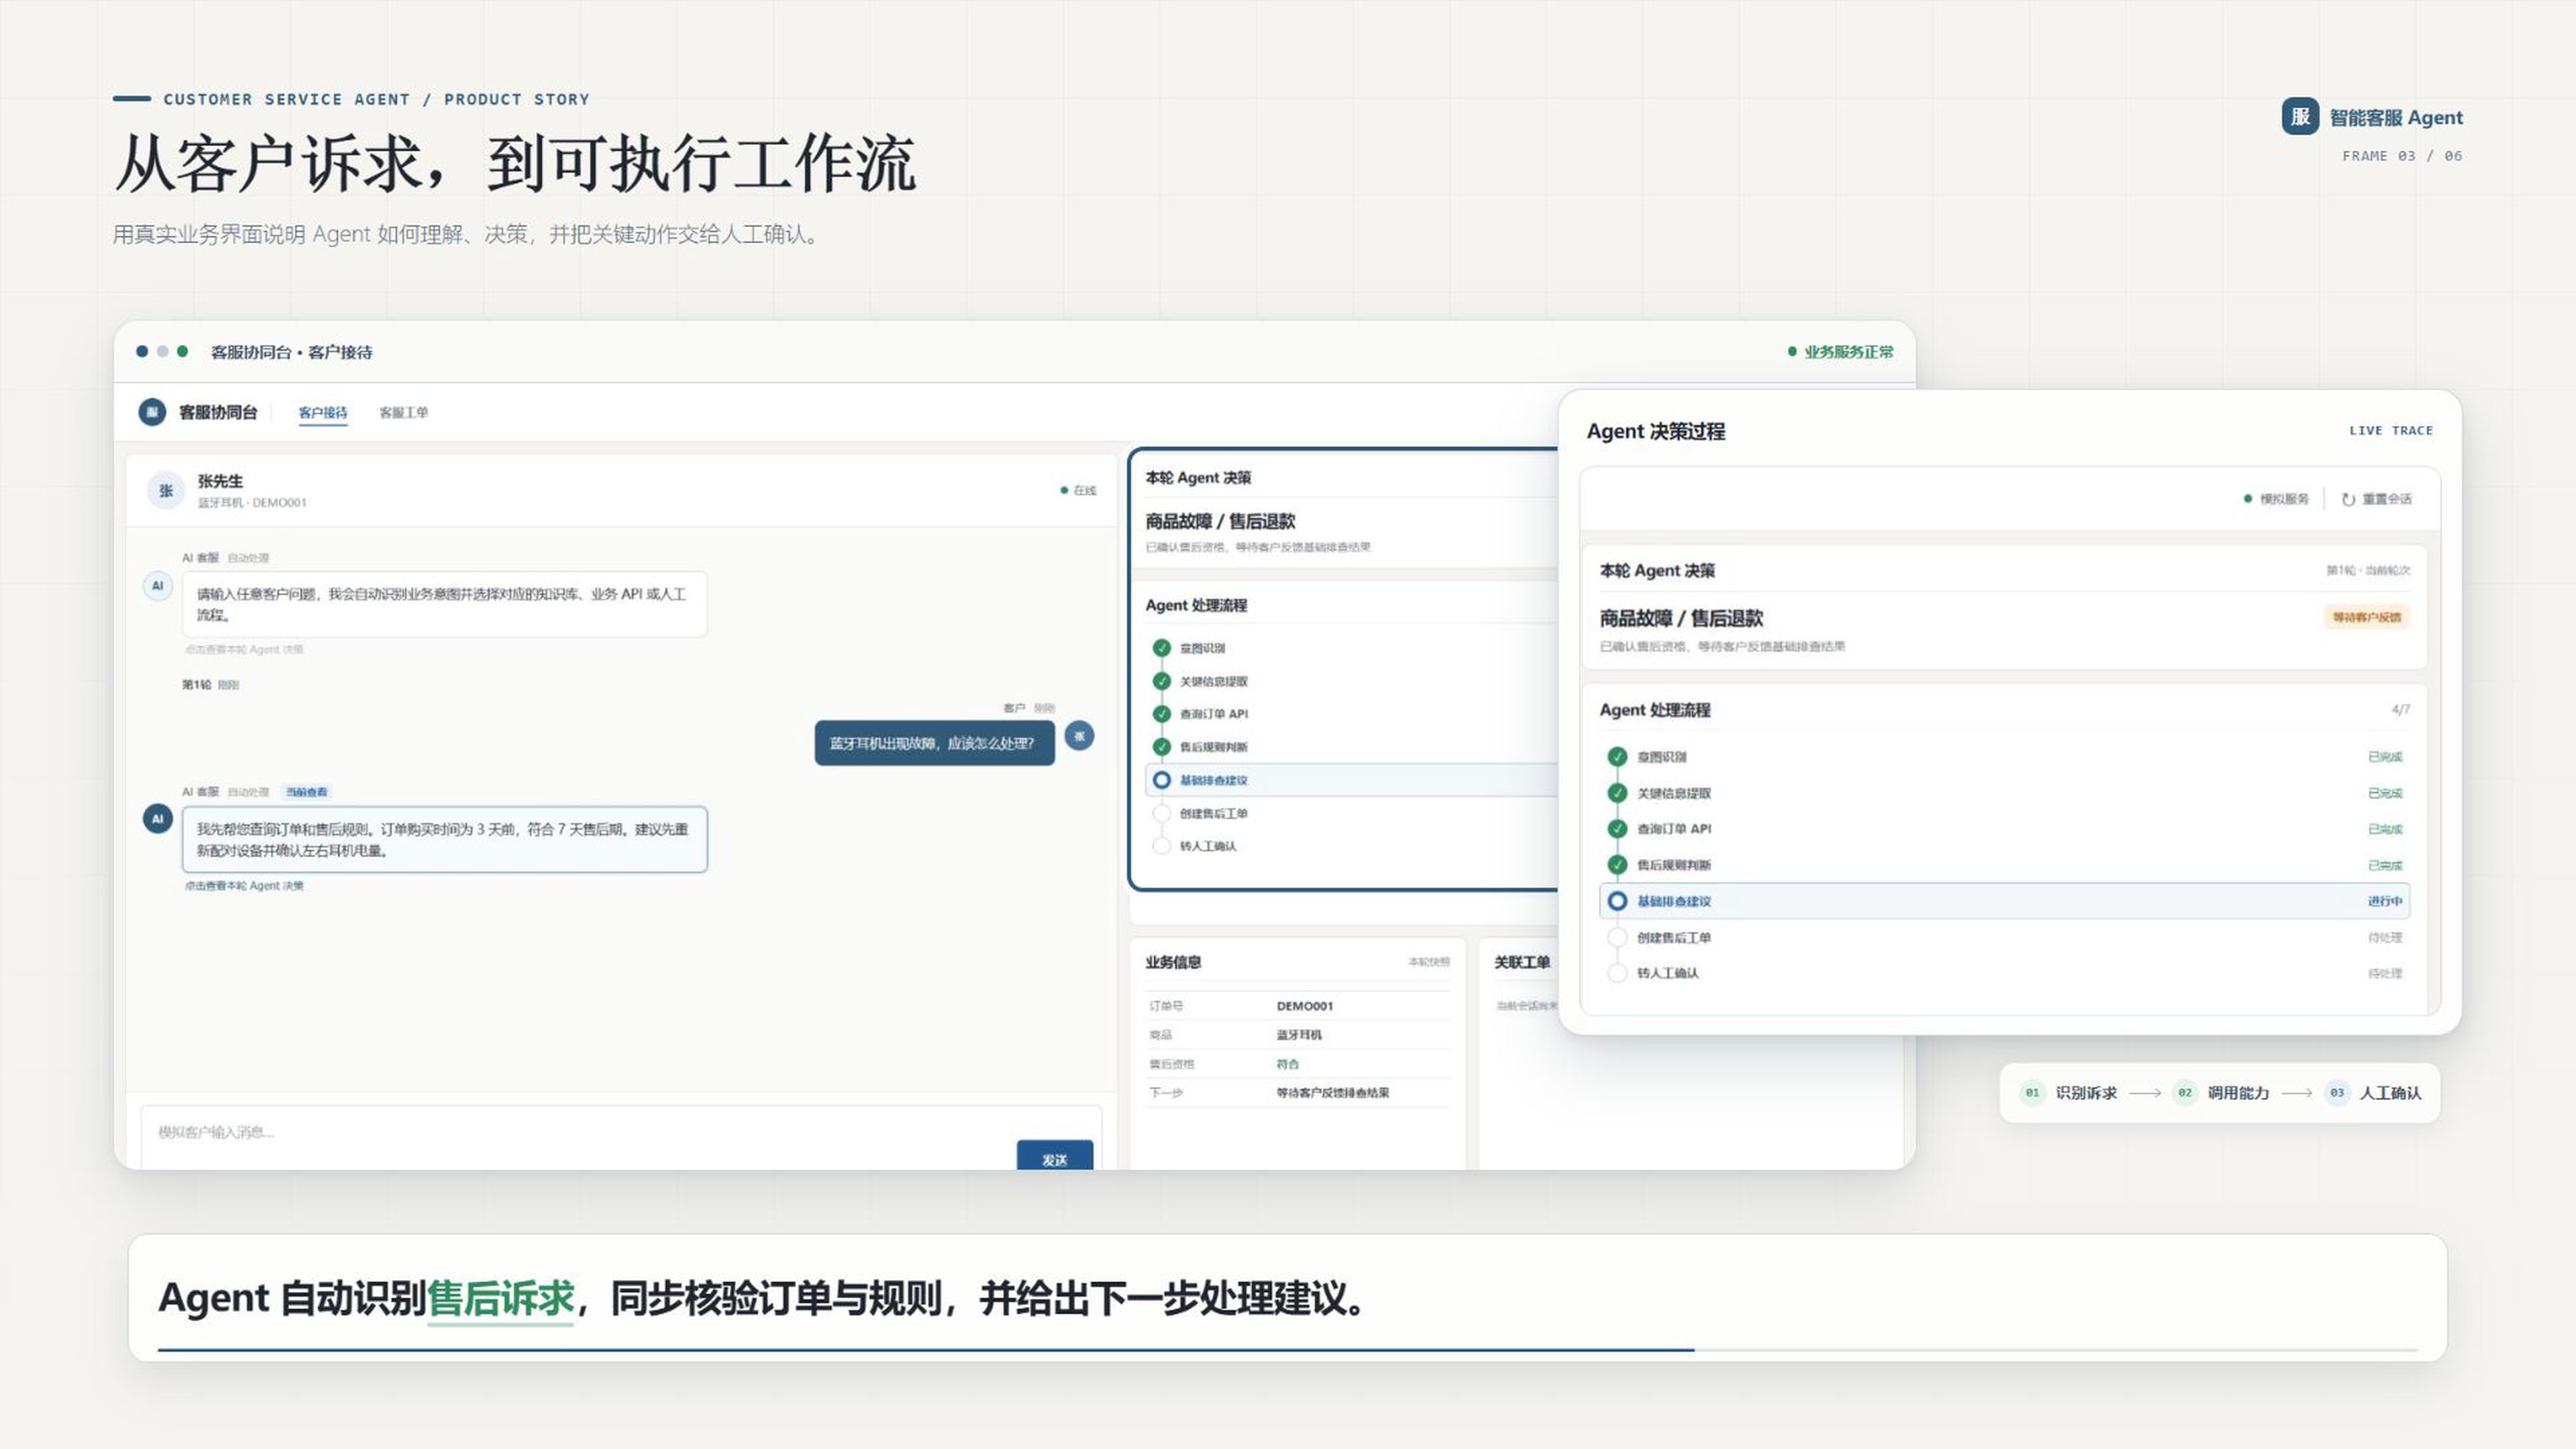2576x1449 pixels.
Task: Click the customer avatar next to the blue bubble
Action: pyautogui.click(x=1079, y=736)
